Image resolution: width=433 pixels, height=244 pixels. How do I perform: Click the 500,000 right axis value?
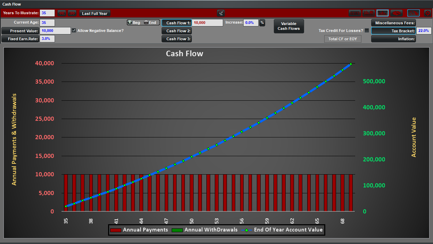374,81
